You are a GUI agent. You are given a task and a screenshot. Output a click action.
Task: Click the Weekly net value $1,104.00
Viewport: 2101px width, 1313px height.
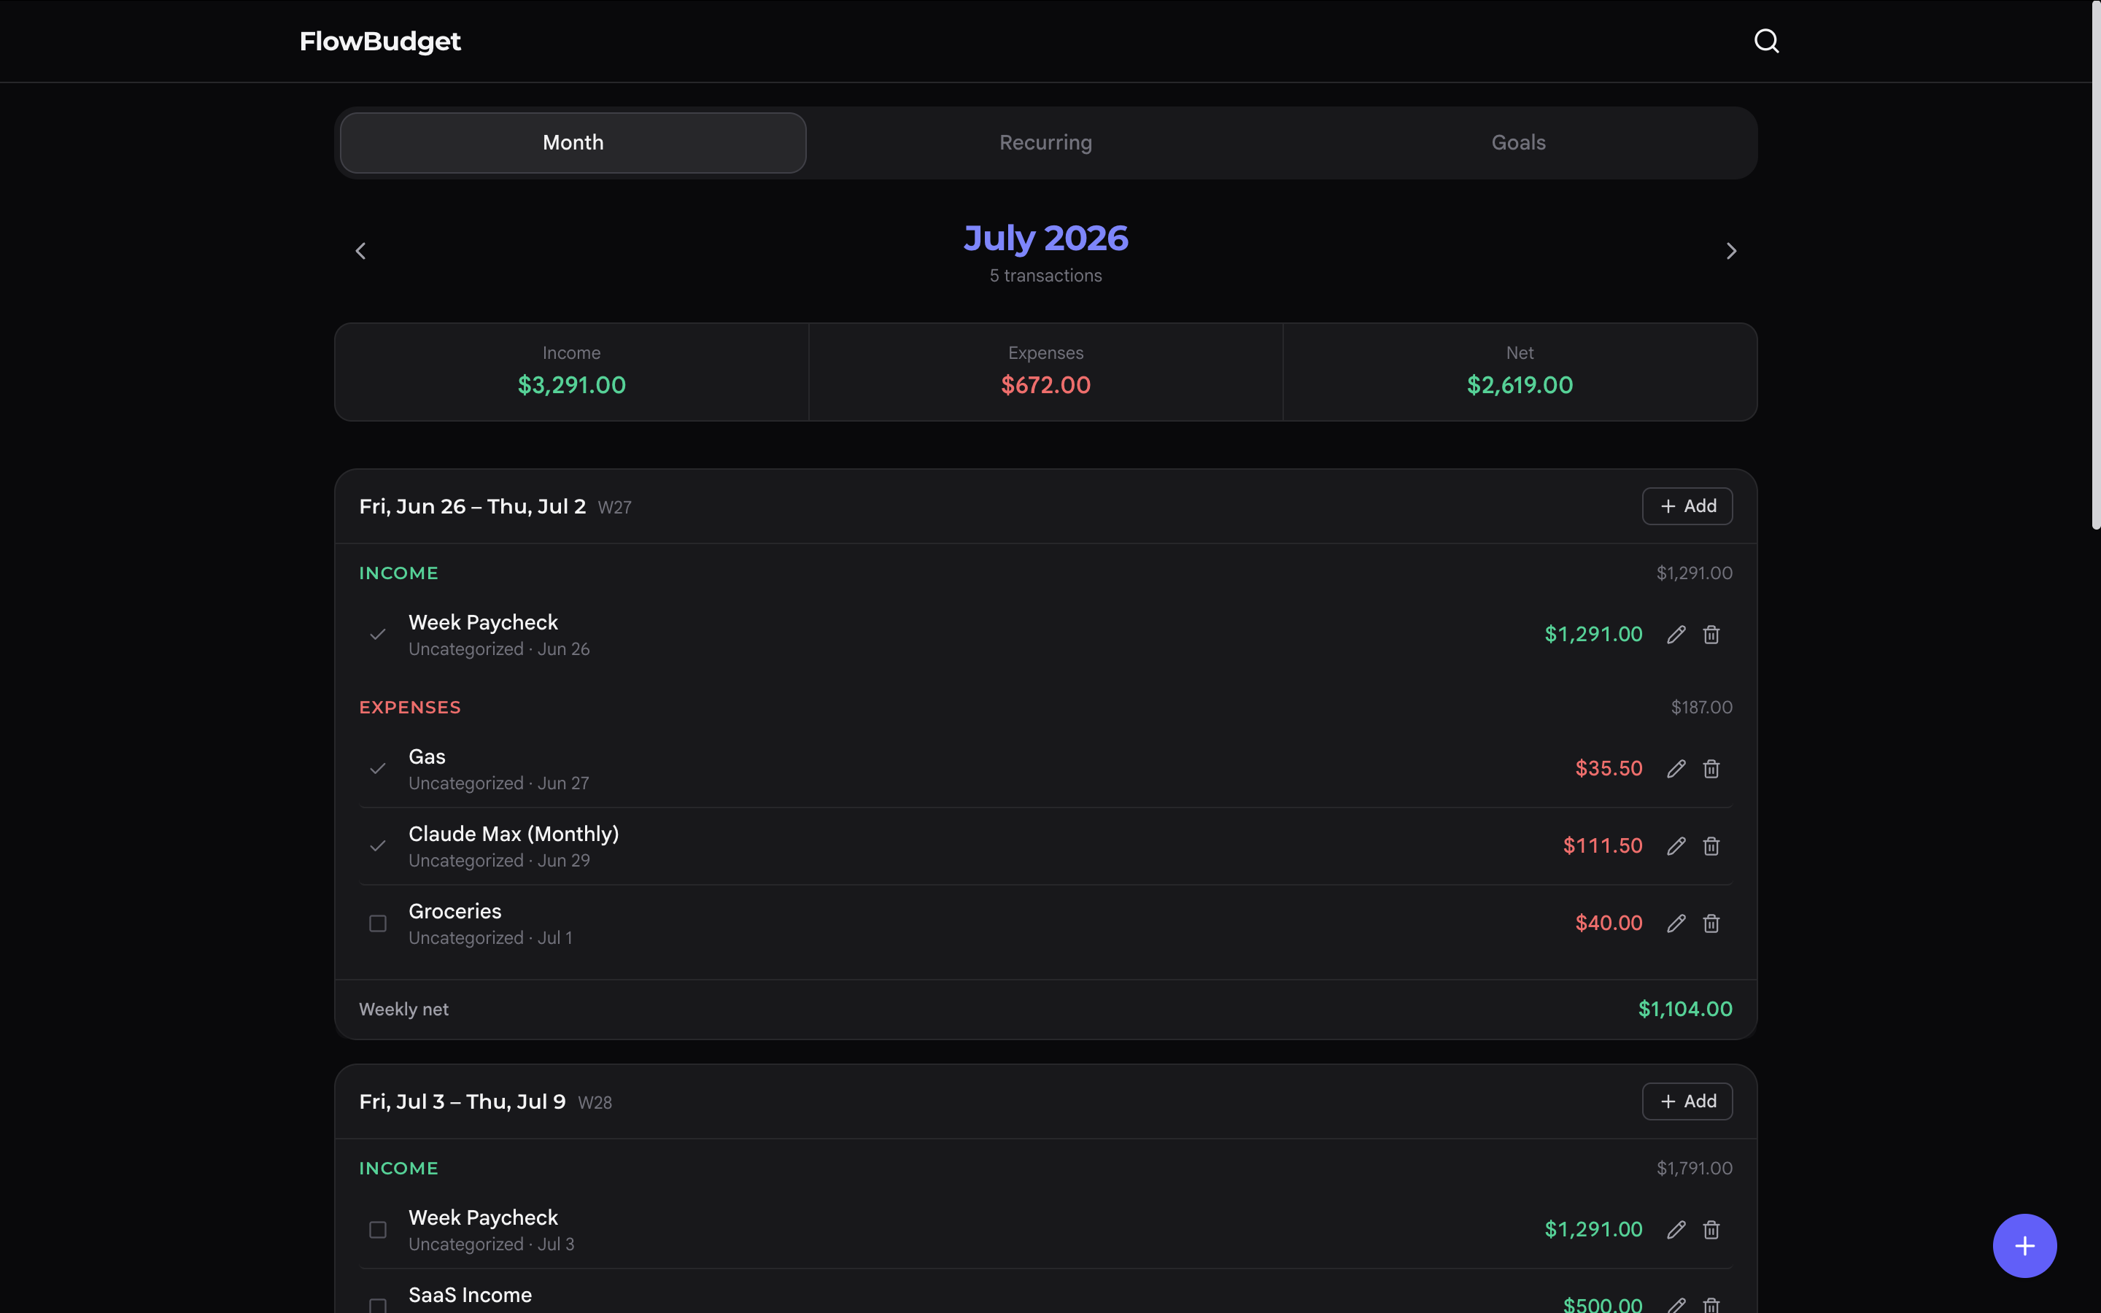tap(1685, 1009)
